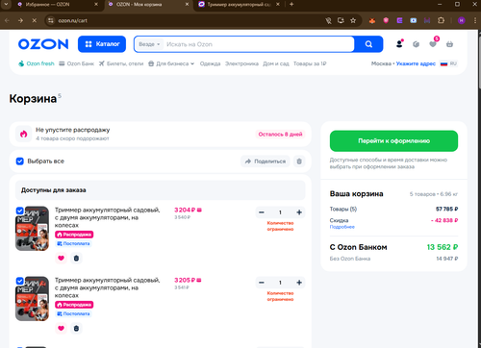
Task: Decrease quantity of the 3205 ₽ trimmer
Action: (x=262, y=283)
